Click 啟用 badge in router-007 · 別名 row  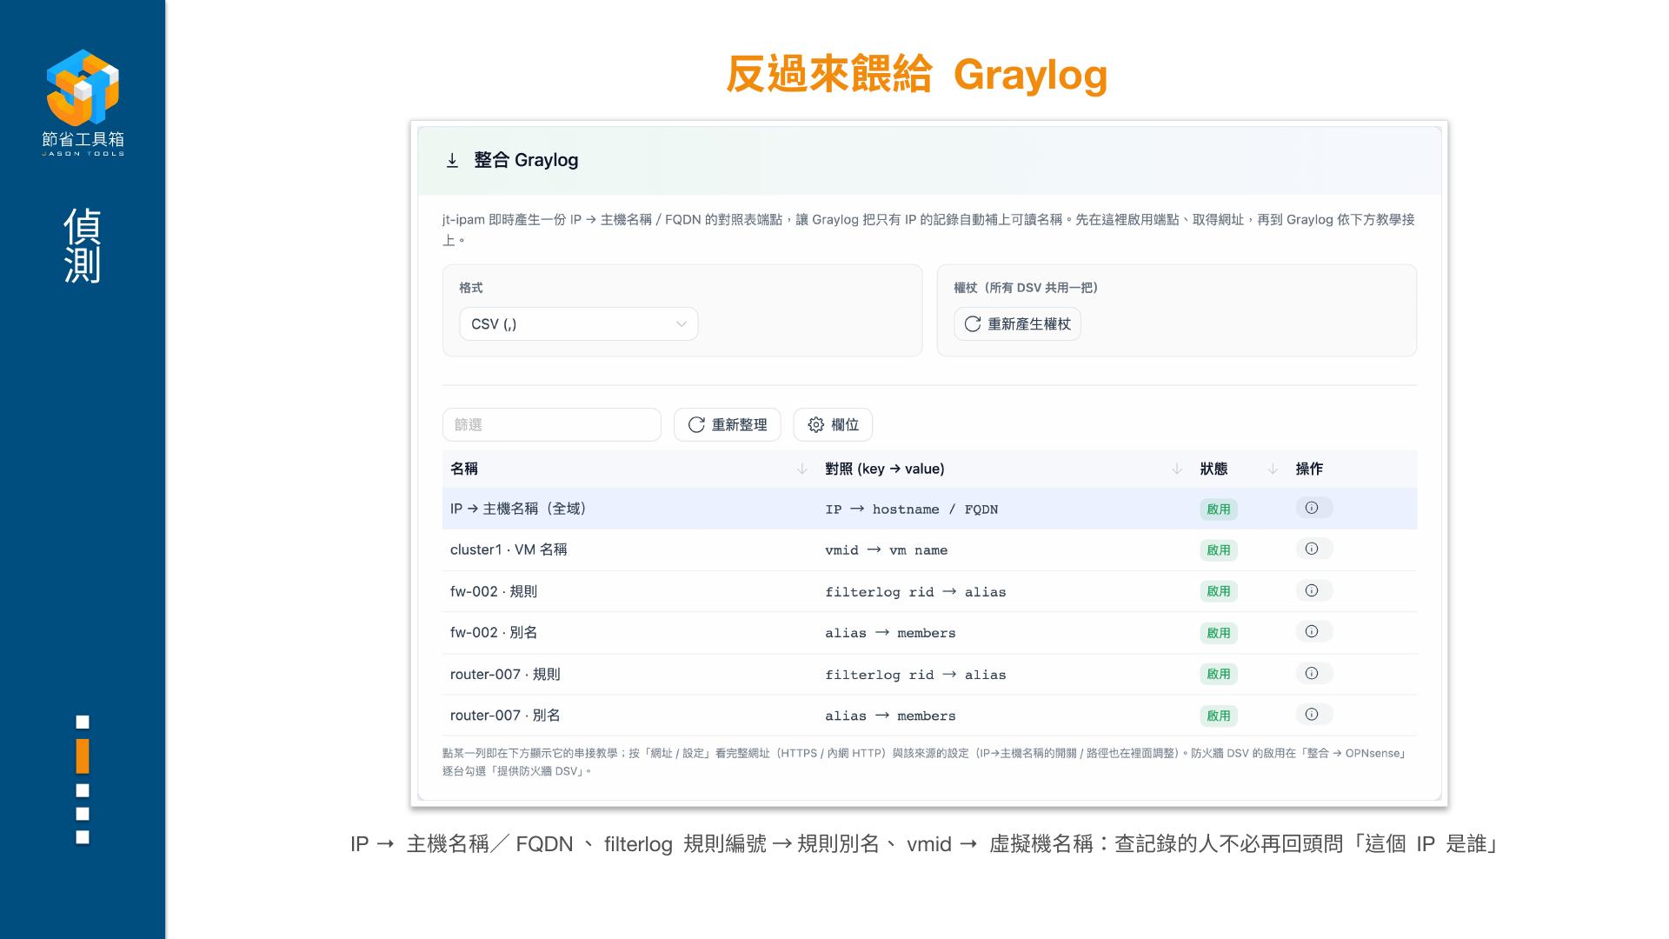[x=1219, y=716]
